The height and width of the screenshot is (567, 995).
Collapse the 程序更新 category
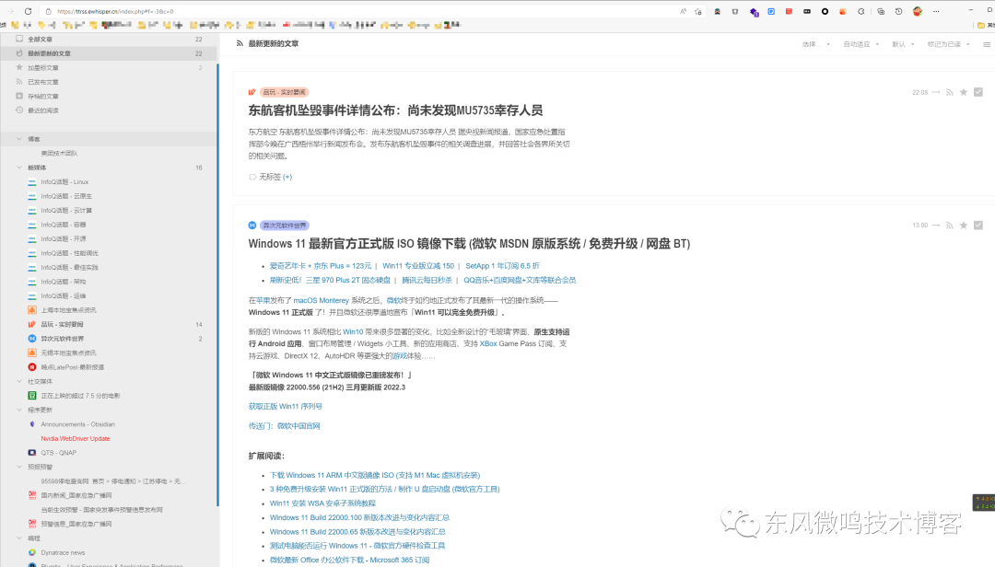tap(19, 410)
